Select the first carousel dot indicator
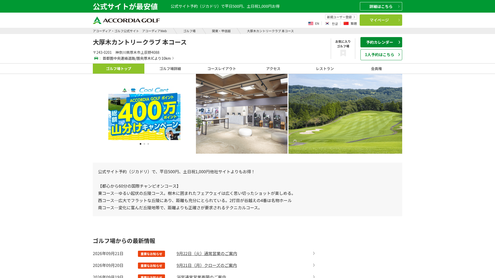 [x=141, y=144]
